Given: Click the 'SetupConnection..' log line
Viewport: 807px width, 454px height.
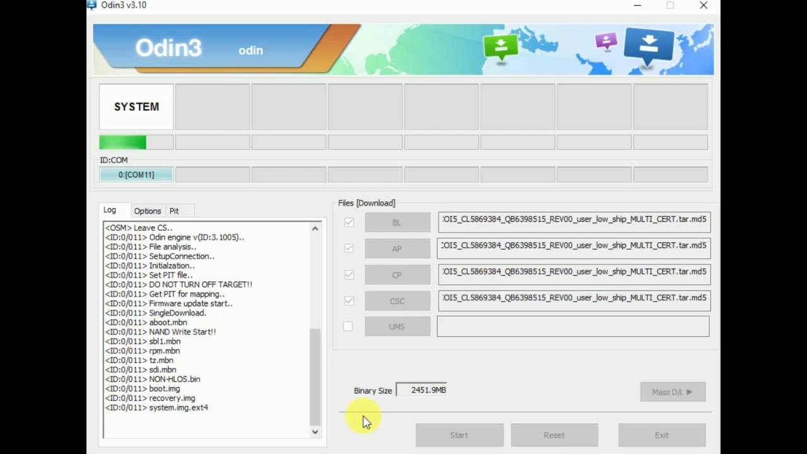Looking at the screenshot, I should coord(160,256).
